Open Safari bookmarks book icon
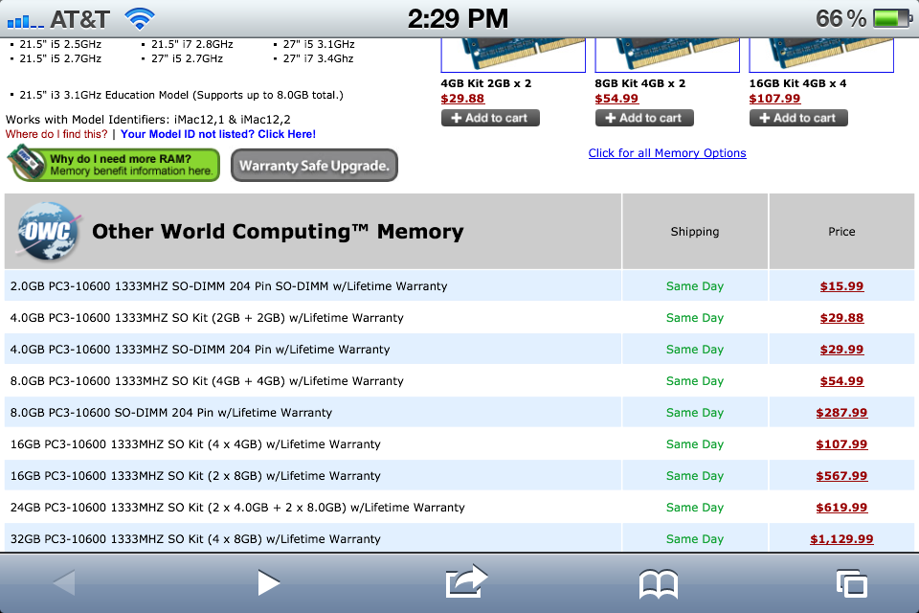The height and width of the screenshot is (613, 919). 659,583
